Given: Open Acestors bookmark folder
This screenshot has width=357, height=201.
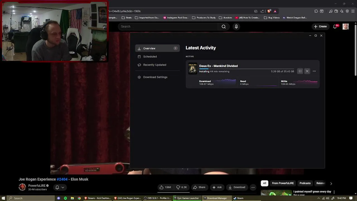Looking at the screenshot, I should pyautogui.click(x=225, y=18).
